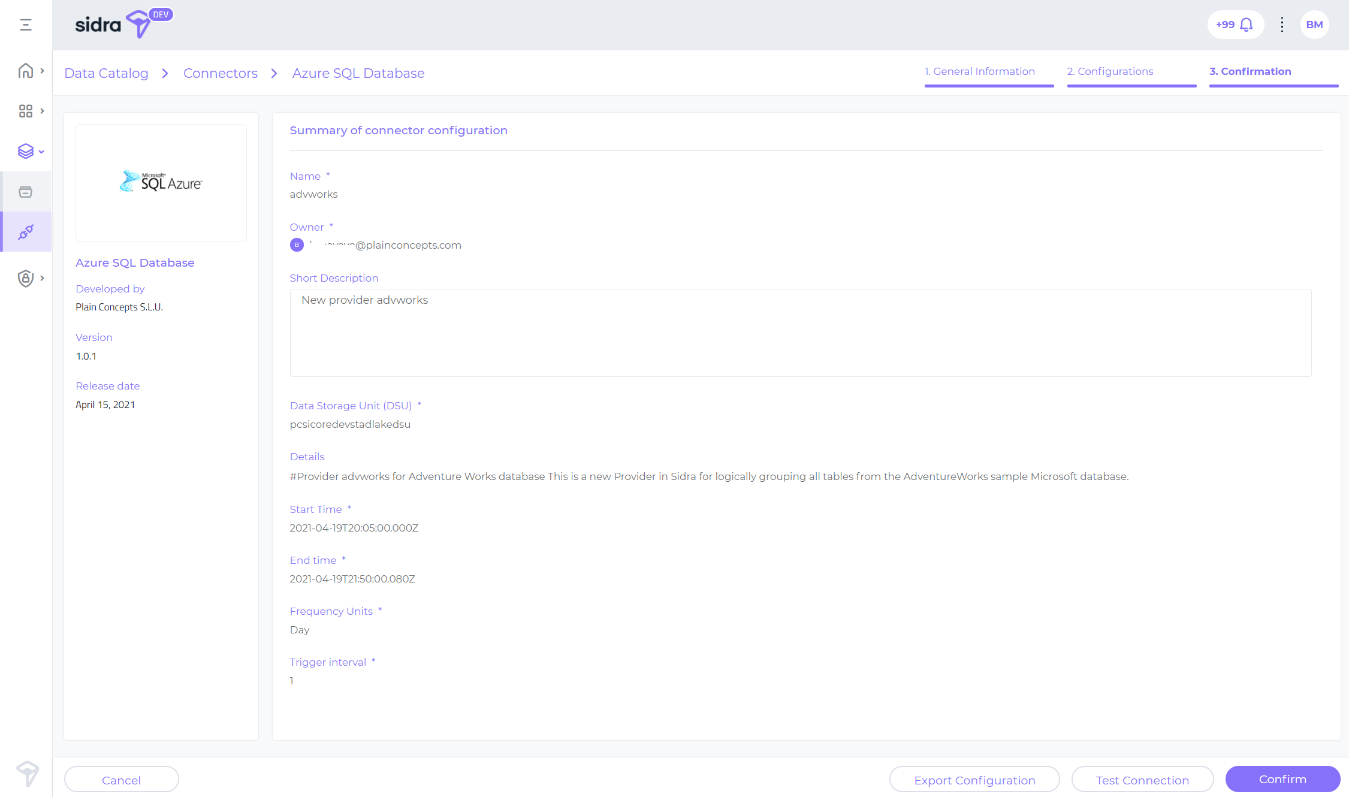Image resolution: width=1349 pixels, height=797 pixels.
Task: Expand the security shield chevron
Action: point(42,278)
